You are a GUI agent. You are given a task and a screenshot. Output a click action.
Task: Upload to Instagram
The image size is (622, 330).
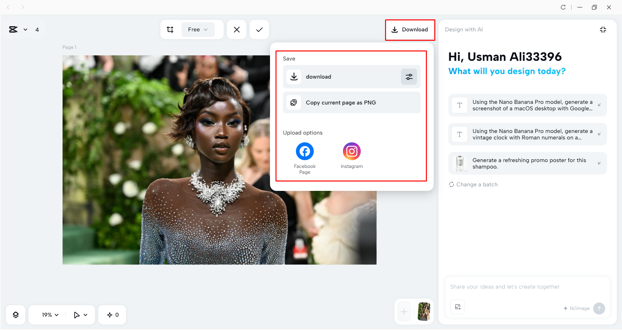352,156
